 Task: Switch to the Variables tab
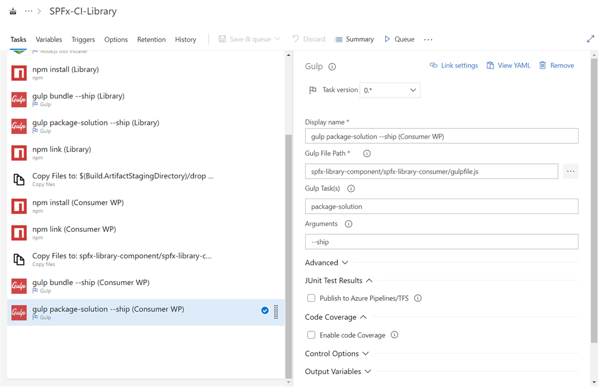pos(49,39)
